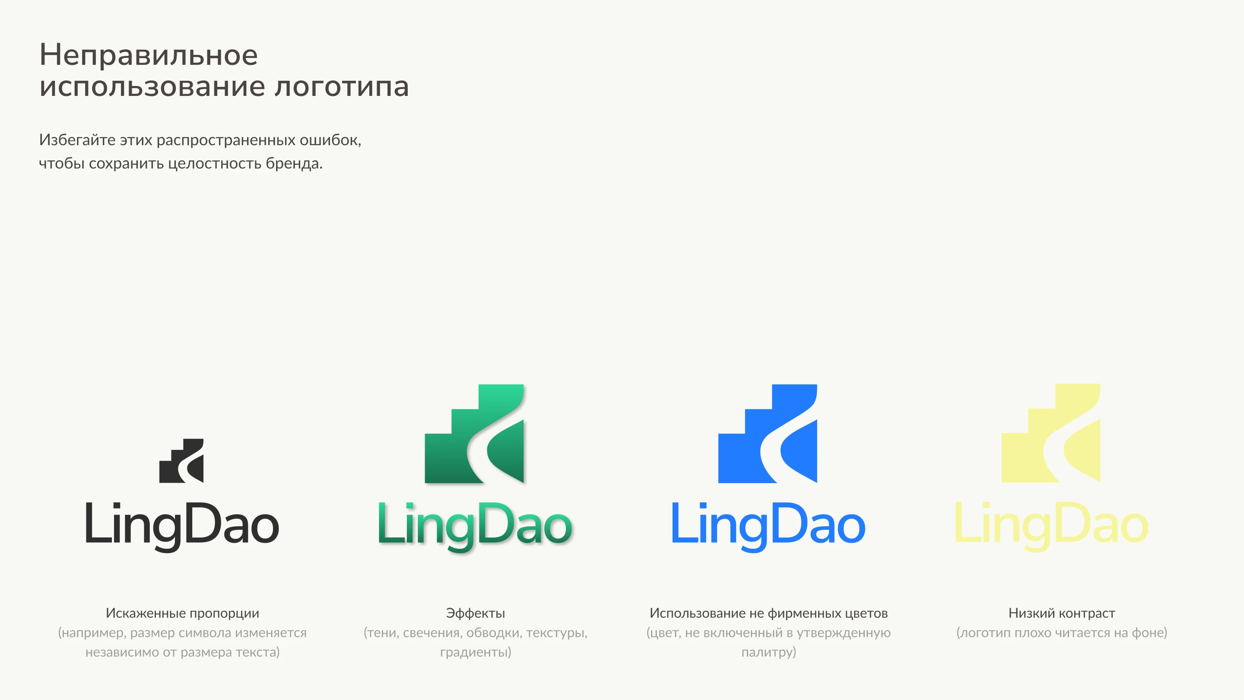Click the caption "Эффекты"

click(475, 613)
